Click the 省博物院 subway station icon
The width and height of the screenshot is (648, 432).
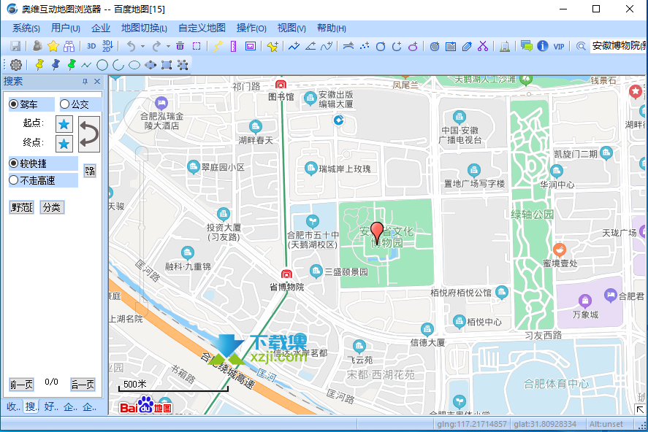pyautogui.click(x=287, y=274)
